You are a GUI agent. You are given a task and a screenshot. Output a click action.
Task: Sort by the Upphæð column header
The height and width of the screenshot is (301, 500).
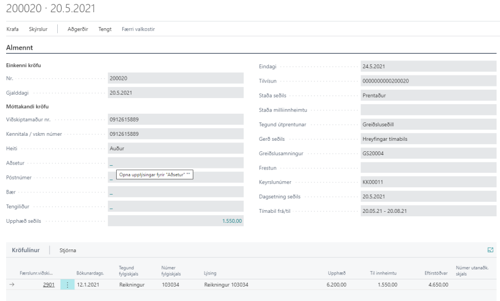coord(337,273)
